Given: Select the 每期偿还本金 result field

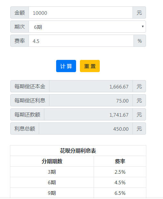Looking at the screenshot, I should coord(91,86).
